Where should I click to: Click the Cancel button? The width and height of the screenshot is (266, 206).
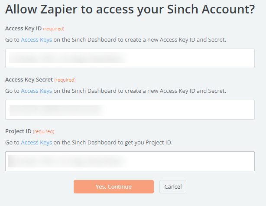173,186
